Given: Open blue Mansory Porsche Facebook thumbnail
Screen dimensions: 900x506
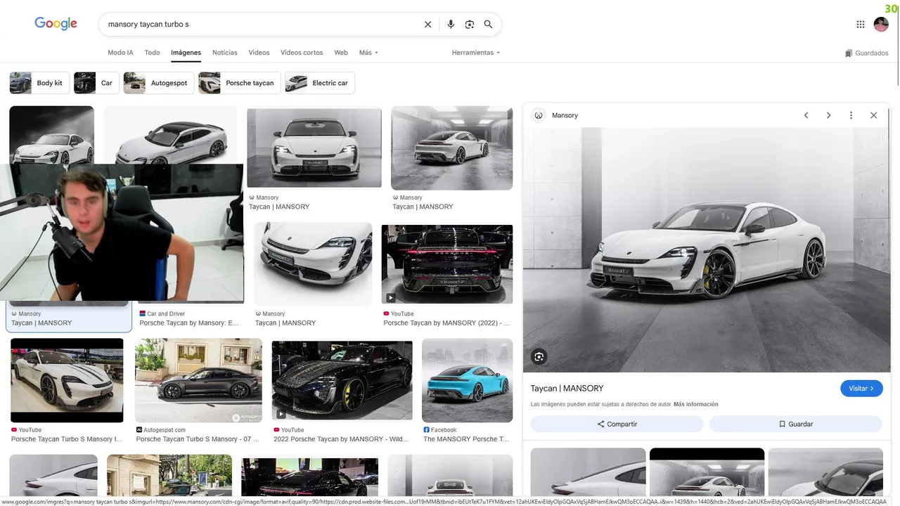Looking at the screenshot, I should click(468, 380).
